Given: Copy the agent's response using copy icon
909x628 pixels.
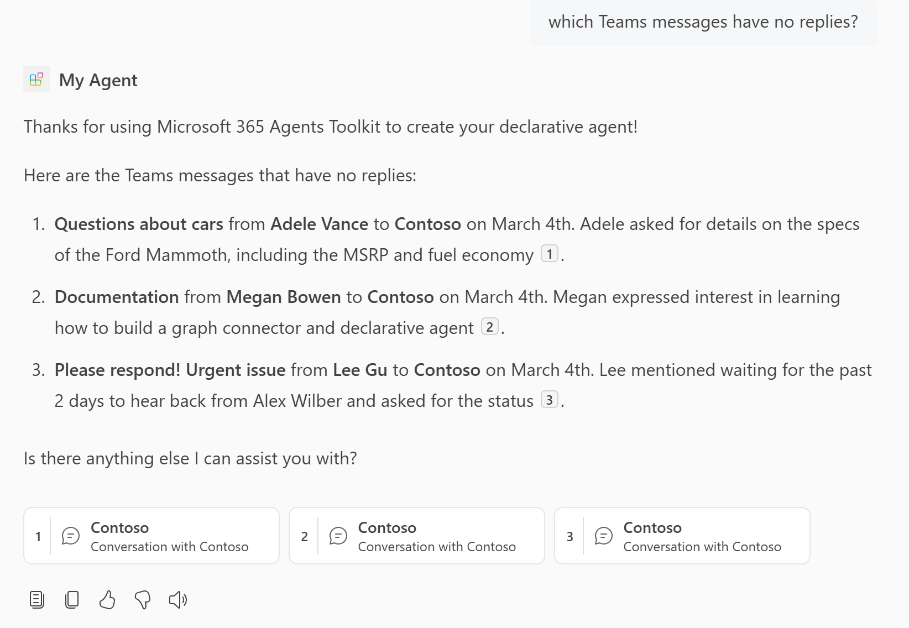Looking at the screenshot, I should 72,599.
